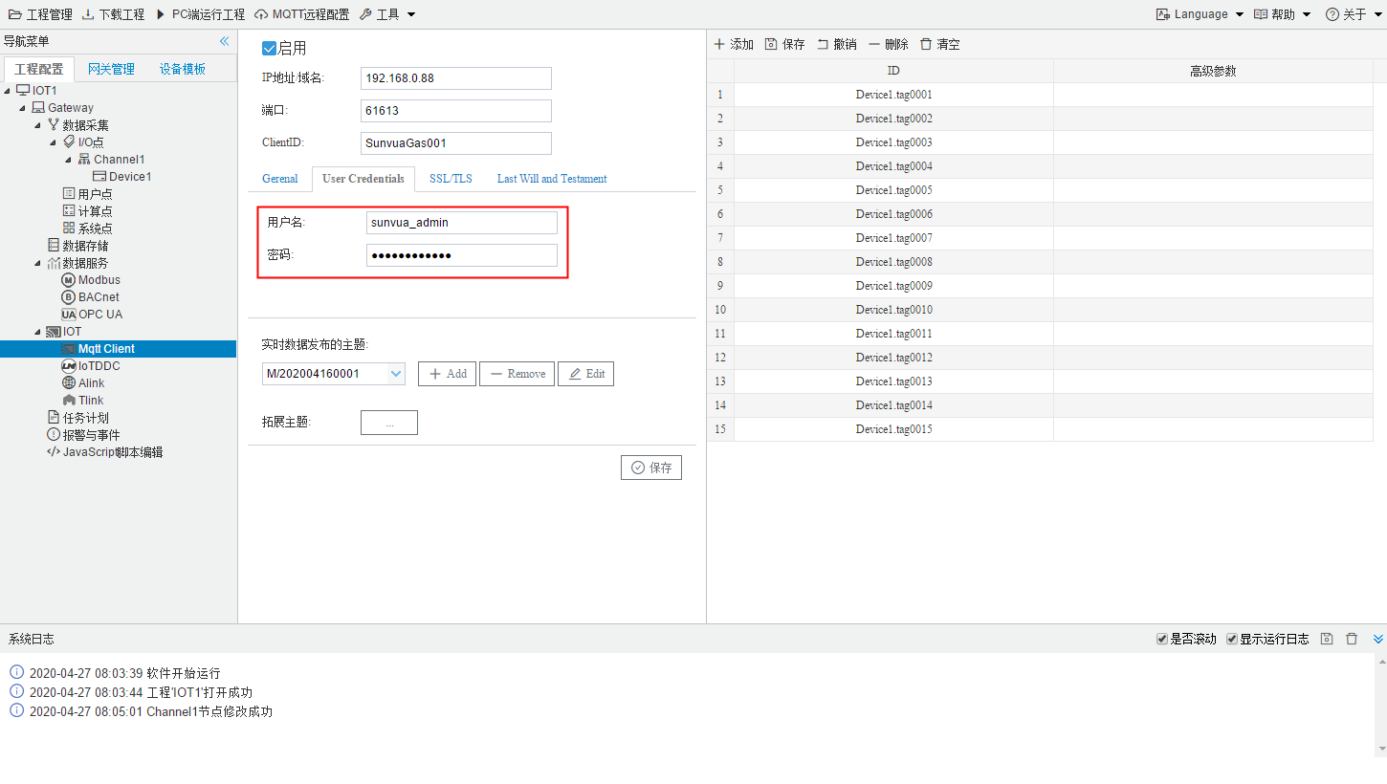Collapse the Channel1 tree node
The height and width of the screenshot is (784, 1387).
click(x=69, y=160)
